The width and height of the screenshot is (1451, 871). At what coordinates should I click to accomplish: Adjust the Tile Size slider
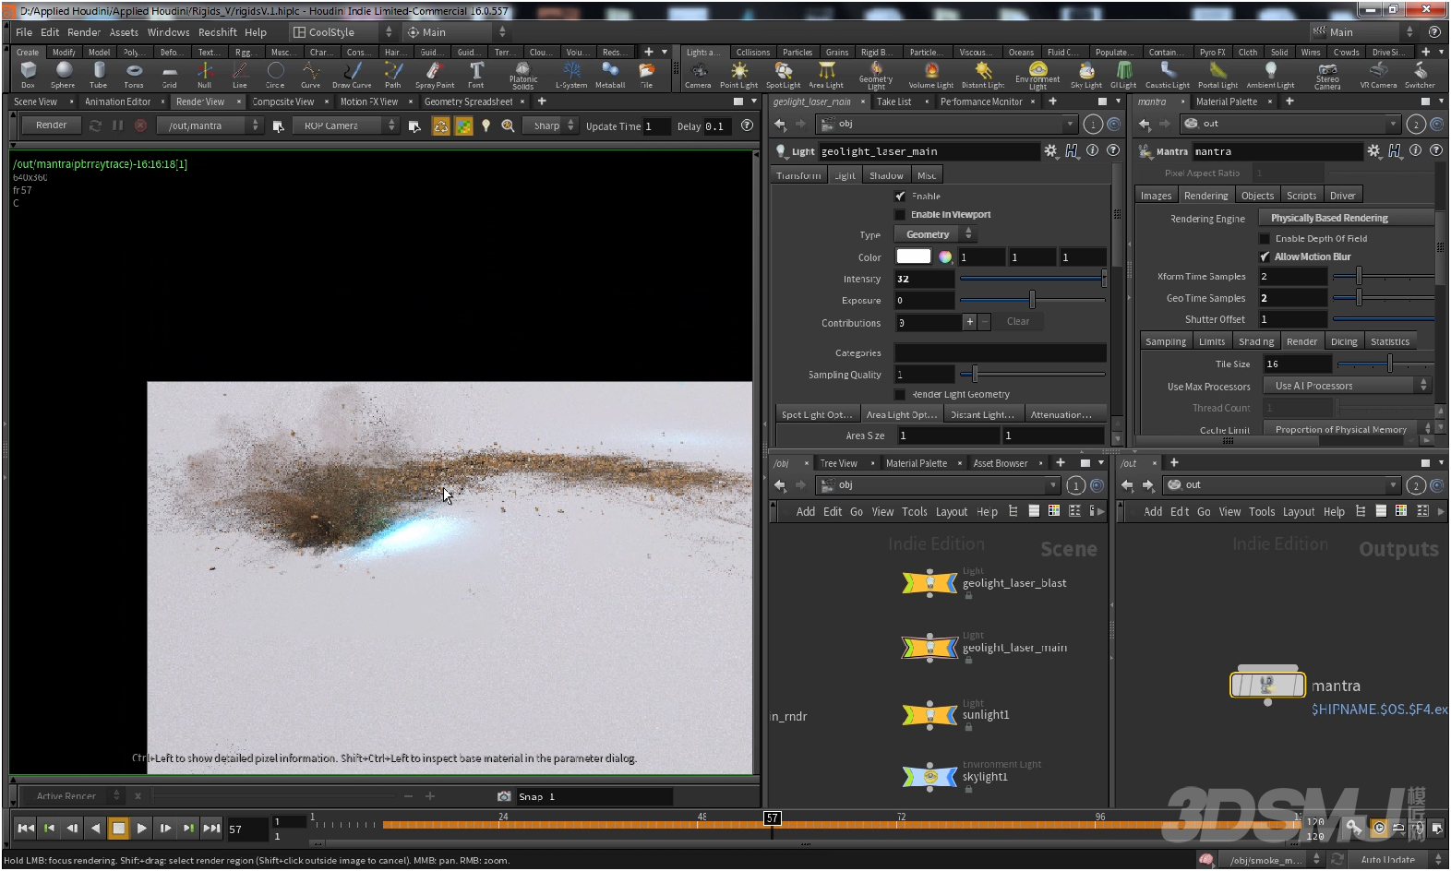tap(1385, 364)
